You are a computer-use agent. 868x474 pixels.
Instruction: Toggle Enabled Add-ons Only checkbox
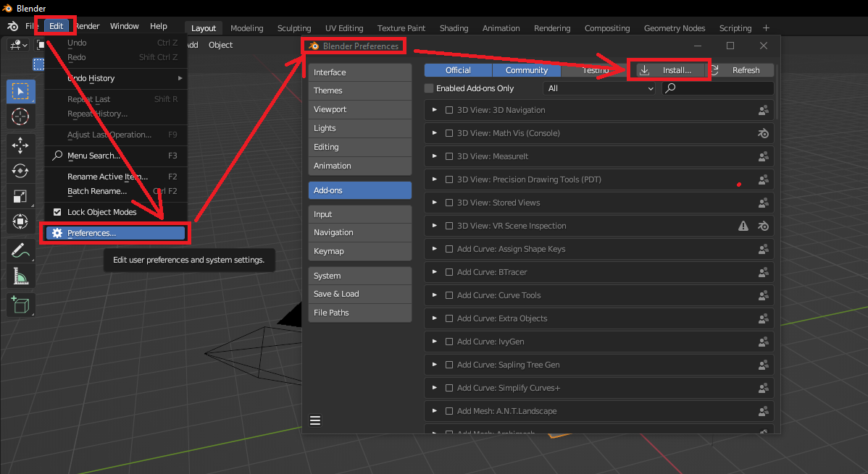pyautogui.click(x=429, y=88)
